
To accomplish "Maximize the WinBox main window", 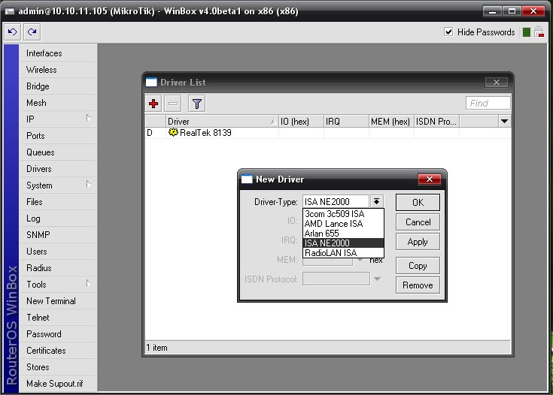I will point(512,11).
